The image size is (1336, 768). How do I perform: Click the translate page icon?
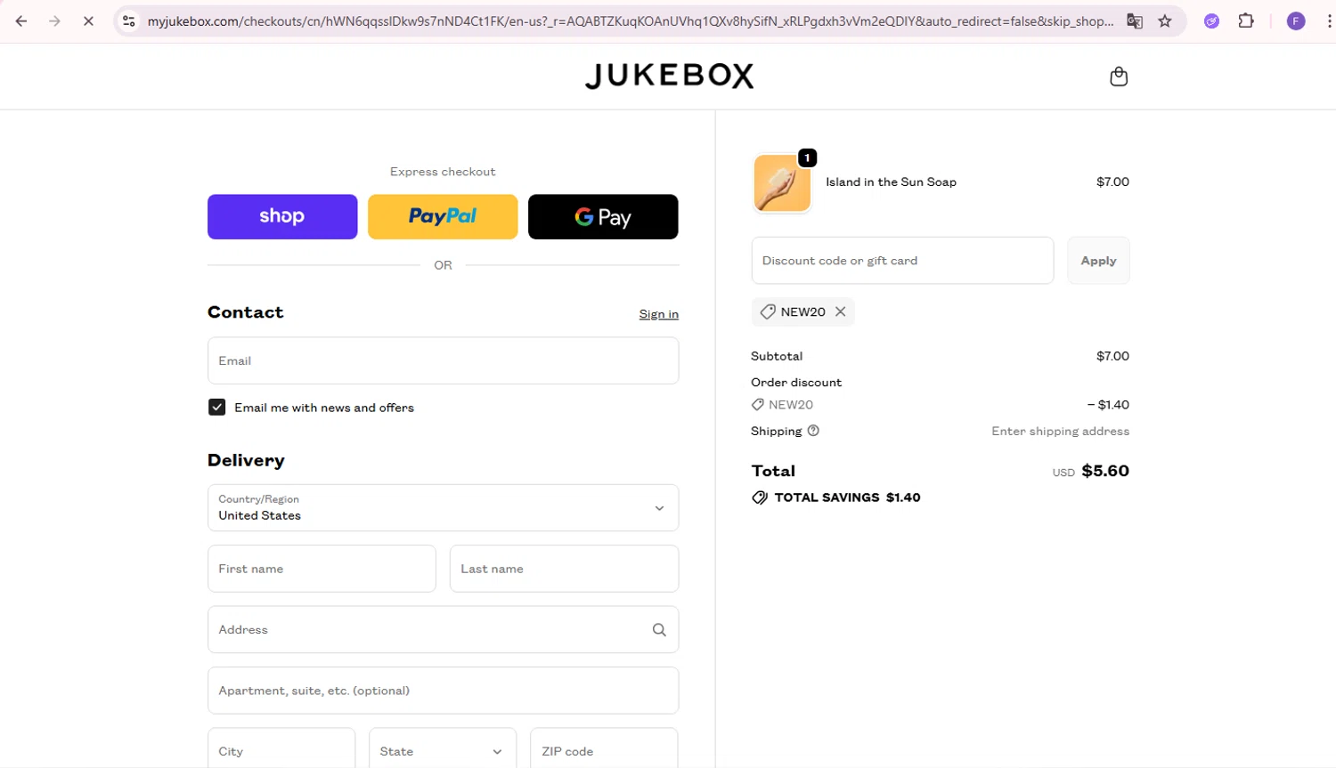pyautogui.click(x=1135, y=21)
